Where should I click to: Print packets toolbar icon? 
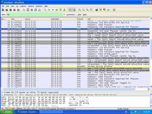[40, 10]
